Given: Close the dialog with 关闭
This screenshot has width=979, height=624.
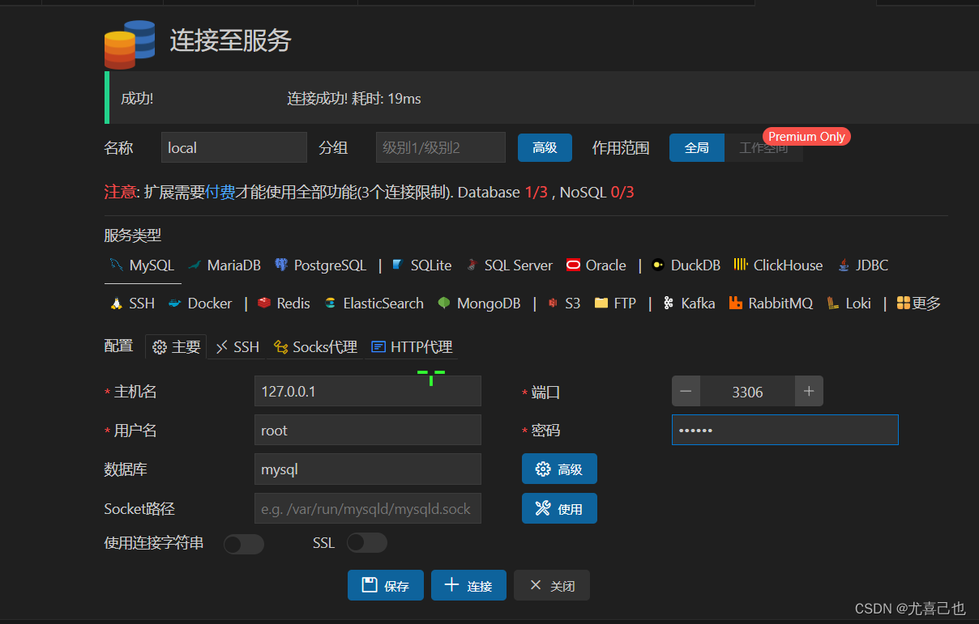Looking at the screenshot, I should (x=551, y=586).
